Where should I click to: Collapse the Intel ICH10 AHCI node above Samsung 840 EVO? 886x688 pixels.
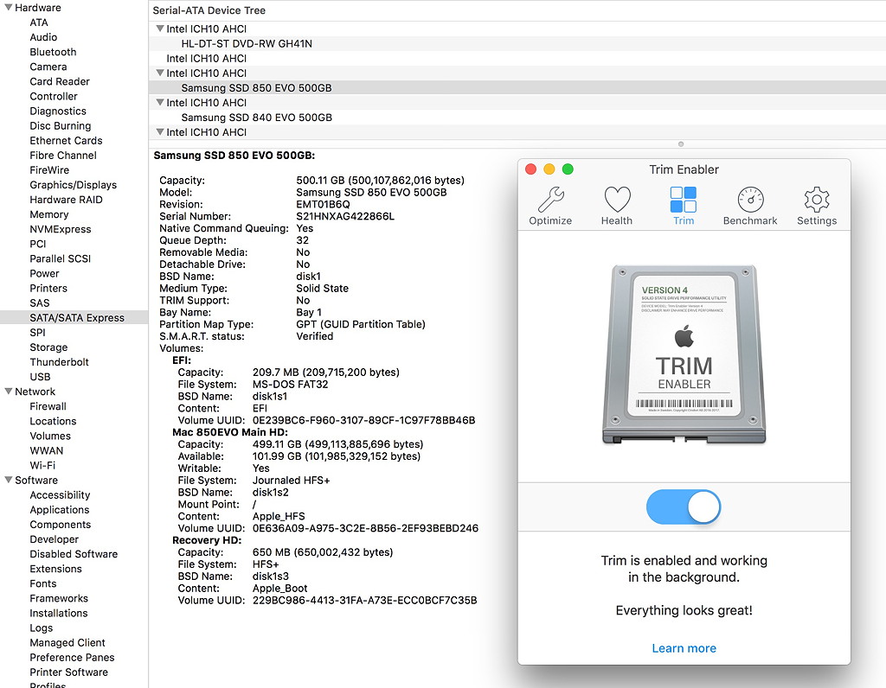point(160,102)
